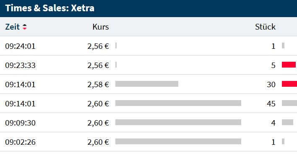
Task: Click the Kurs column header
Action: click(101, 27)
